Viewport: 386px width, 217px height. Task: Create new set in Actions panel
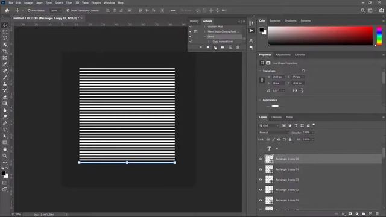[223, 47]
